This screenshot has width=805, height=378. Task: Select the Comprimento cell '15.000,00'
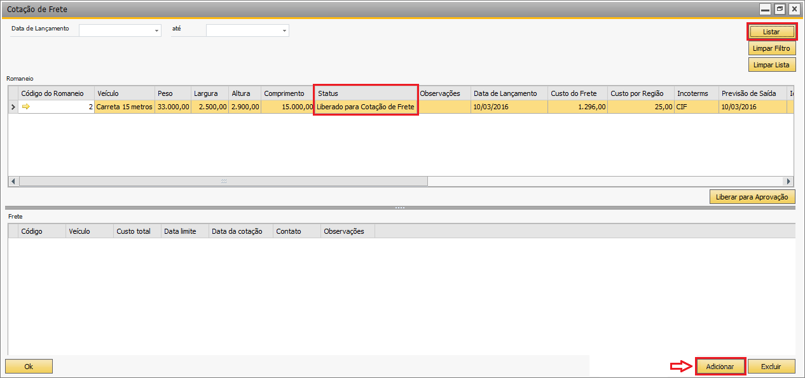point(287,107)
